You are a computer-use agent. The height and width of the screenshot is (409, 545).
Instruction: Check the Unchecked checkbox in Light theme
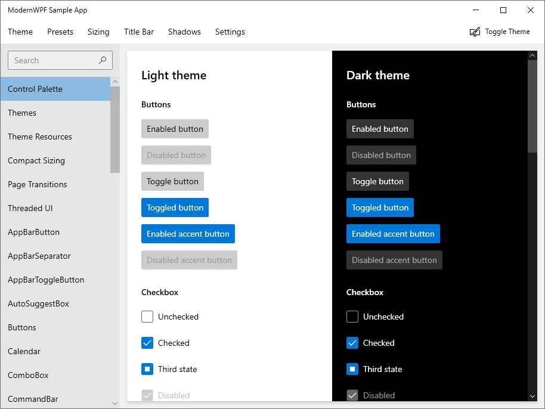pos(147,317)
